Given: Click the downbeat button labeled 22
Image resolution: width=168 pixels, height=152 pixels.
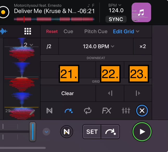Looking at the screenshot, I should coord(110,74).
